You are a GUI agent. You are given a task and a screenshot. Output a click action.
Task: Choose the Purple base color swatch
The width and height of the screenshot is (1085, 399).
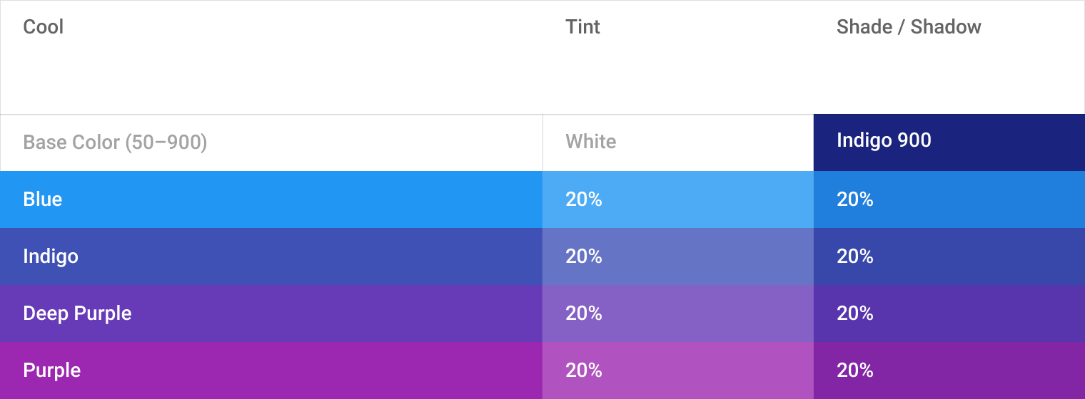271,370
